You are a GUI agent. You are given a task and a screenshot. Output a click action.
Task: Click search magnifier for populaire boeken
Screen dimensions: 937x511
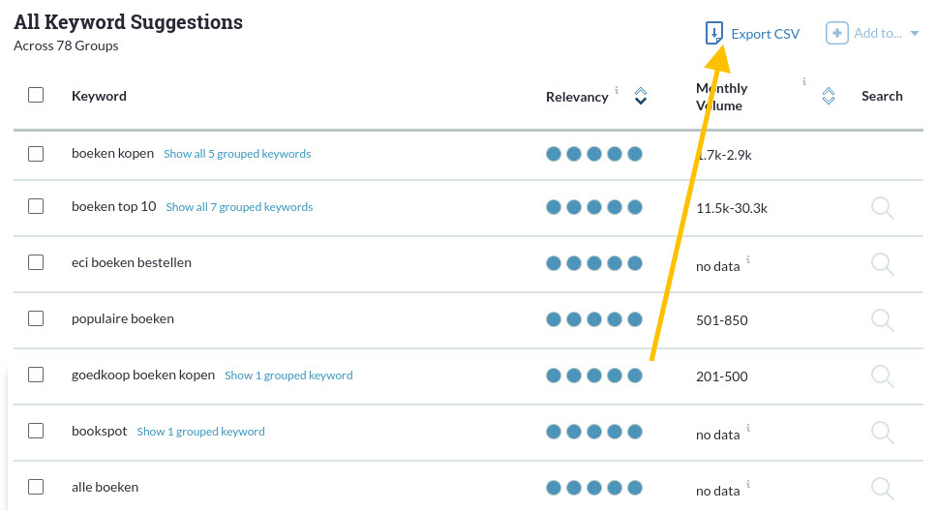pos(882,319)
